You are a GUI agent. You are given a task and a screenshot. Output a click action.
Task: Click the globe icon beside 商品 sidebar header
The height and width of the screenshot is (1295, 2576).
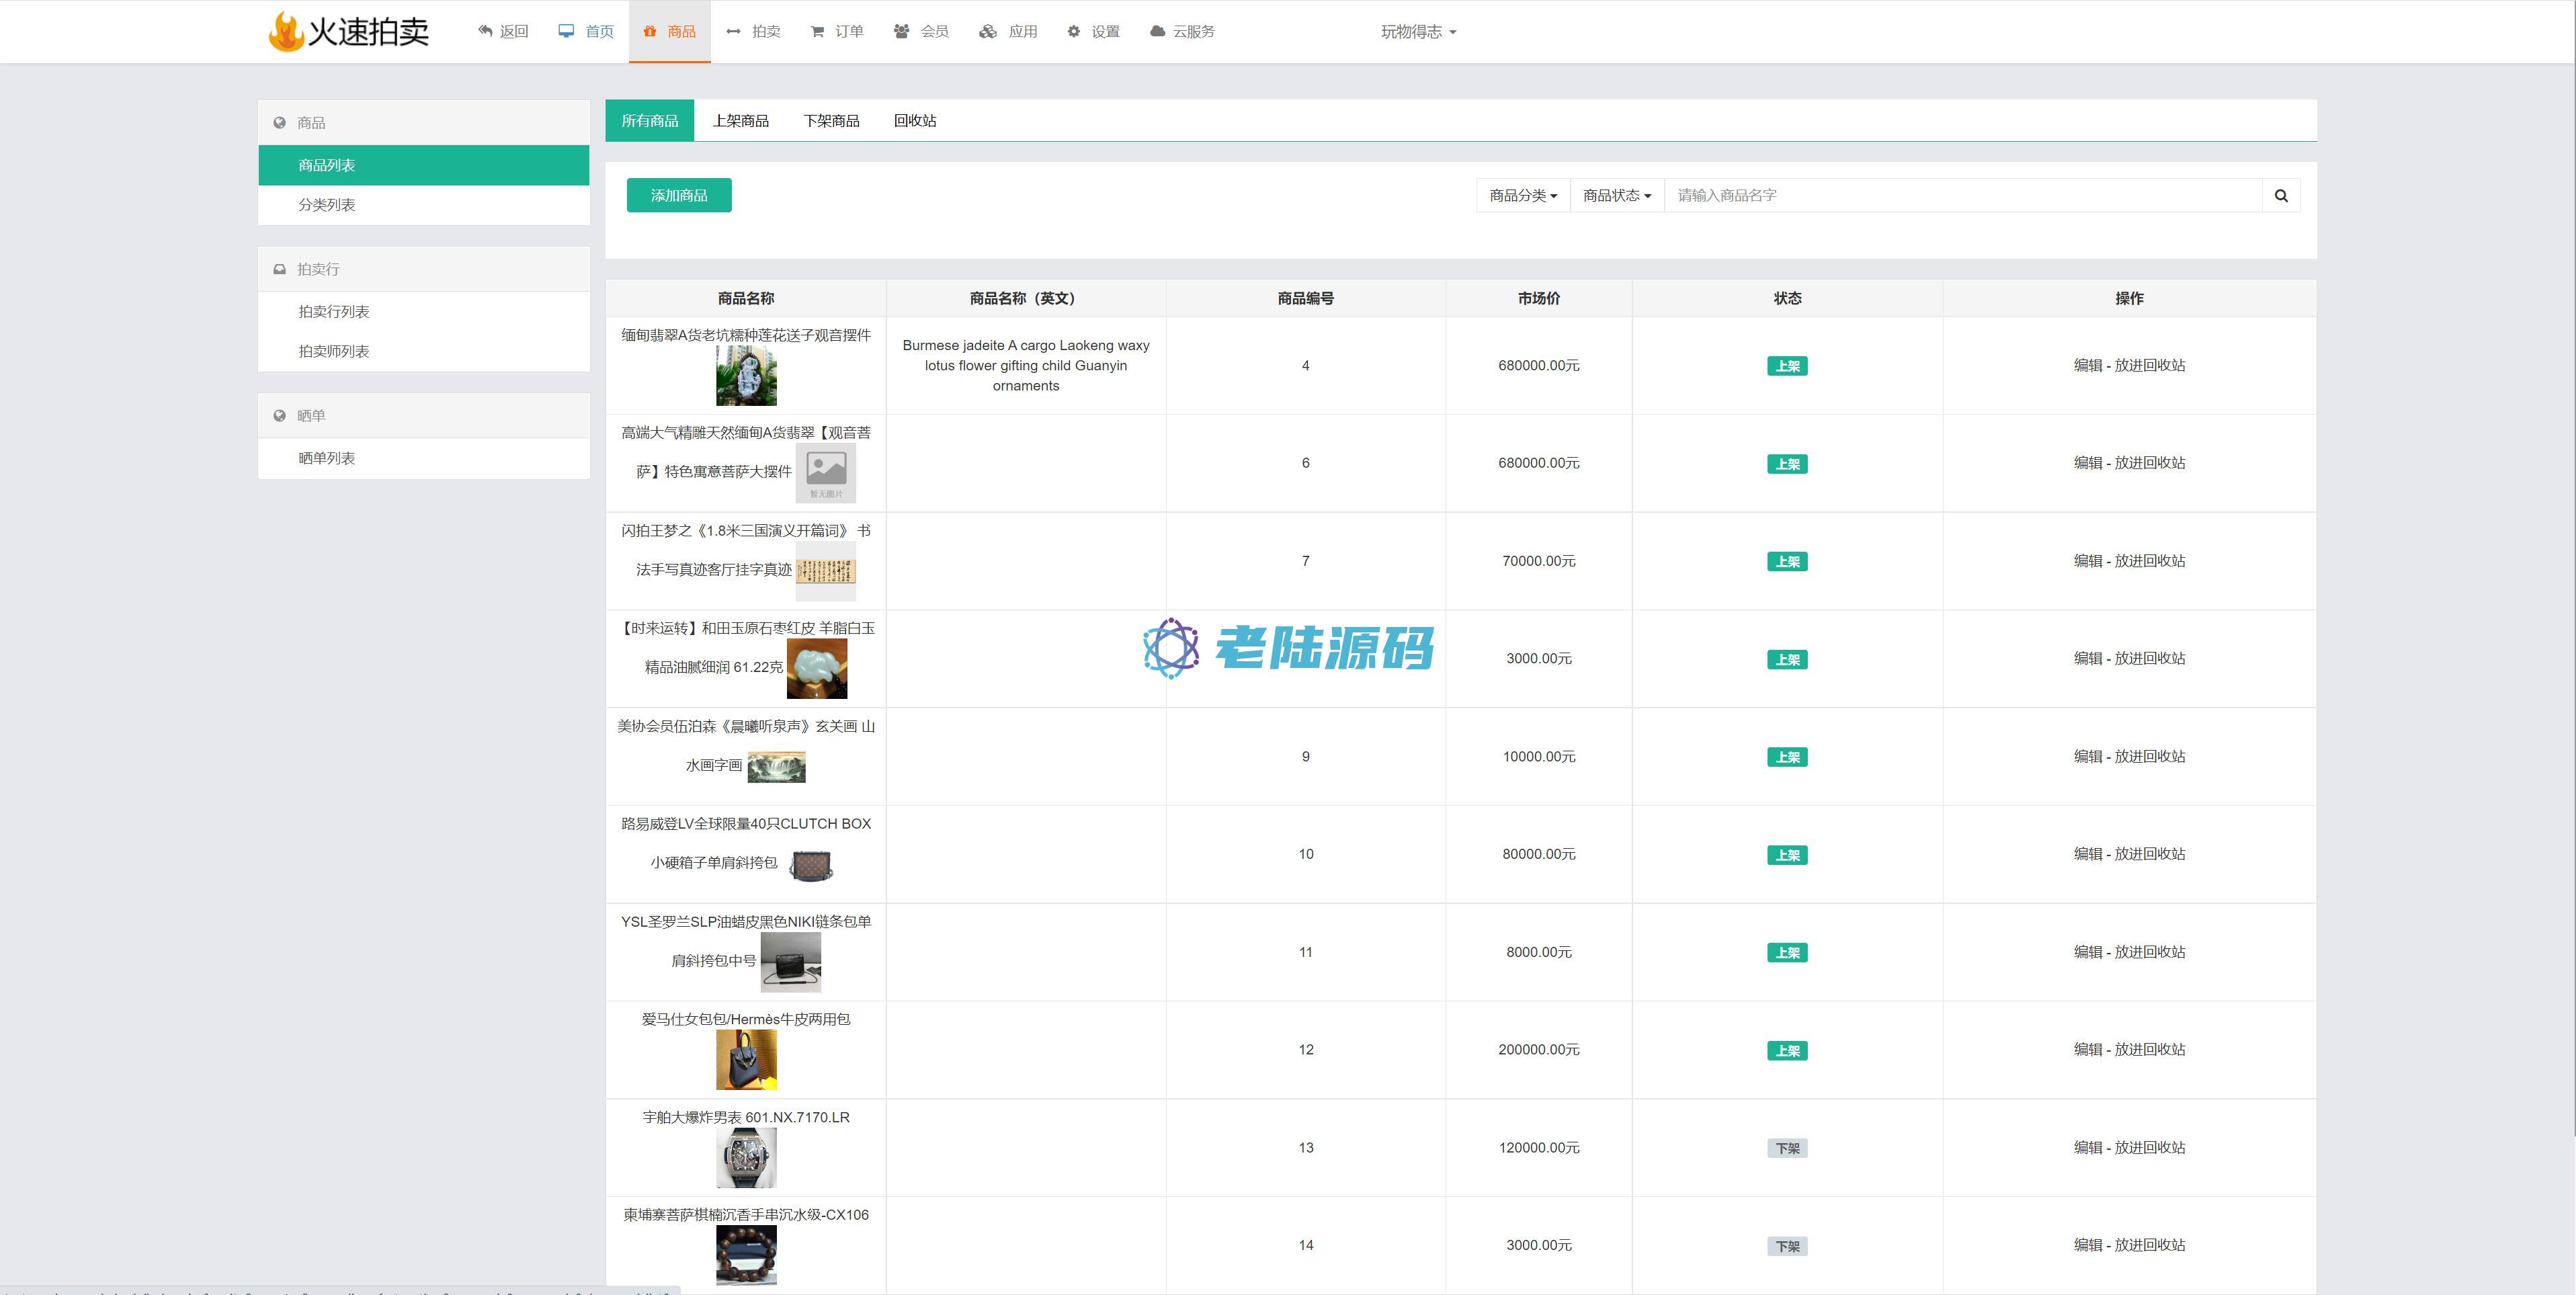(280, 123)
